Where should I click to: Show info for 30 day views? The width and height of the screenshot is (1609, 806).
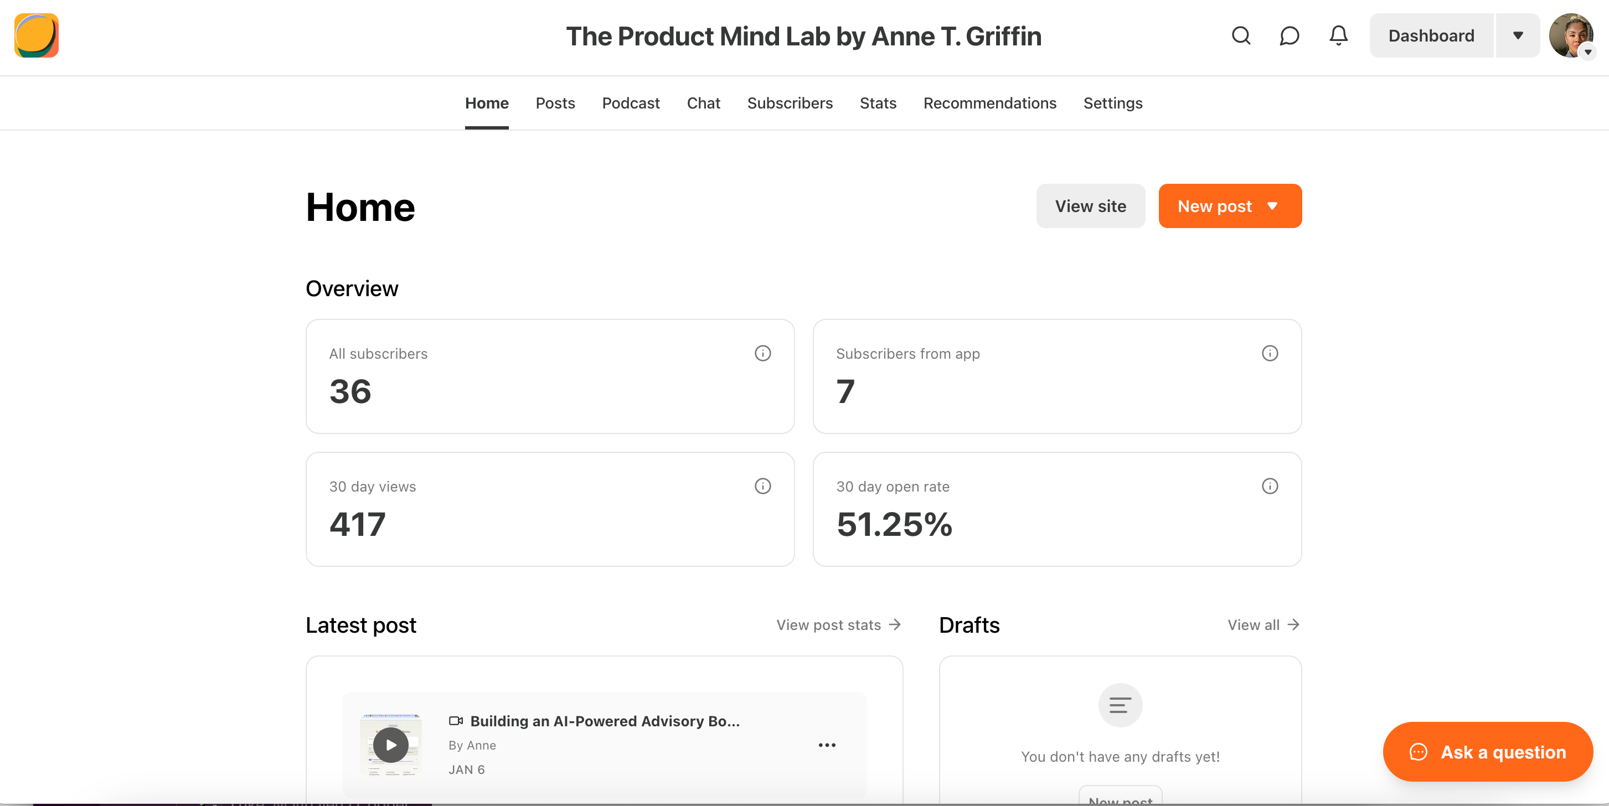[762, 487]
